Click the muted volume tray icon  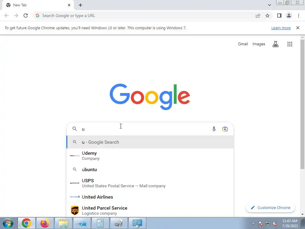275,224
